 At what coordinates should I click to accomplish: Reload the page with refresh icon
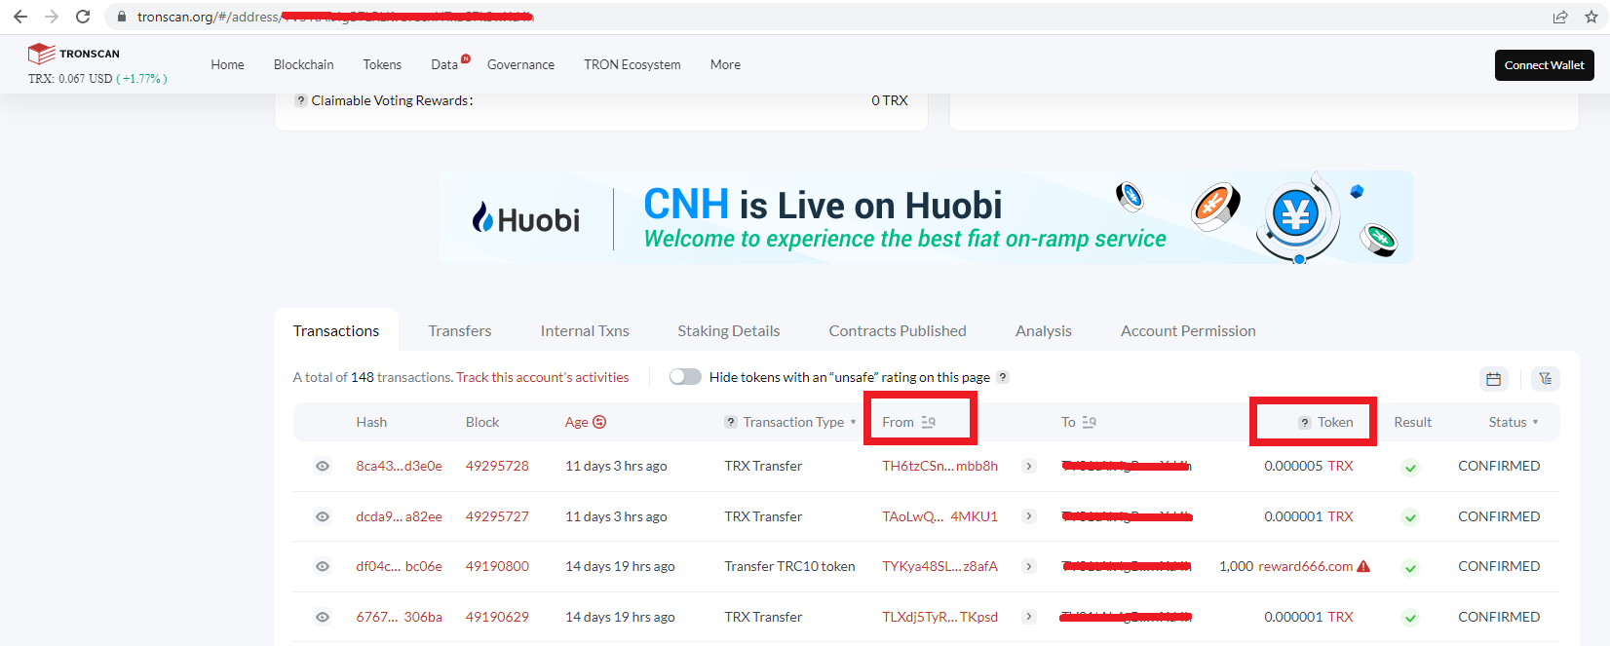coord(83,17)
